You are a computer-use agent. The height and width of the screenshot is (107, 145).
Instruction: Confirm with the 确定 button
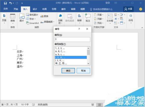click(68, 71)
